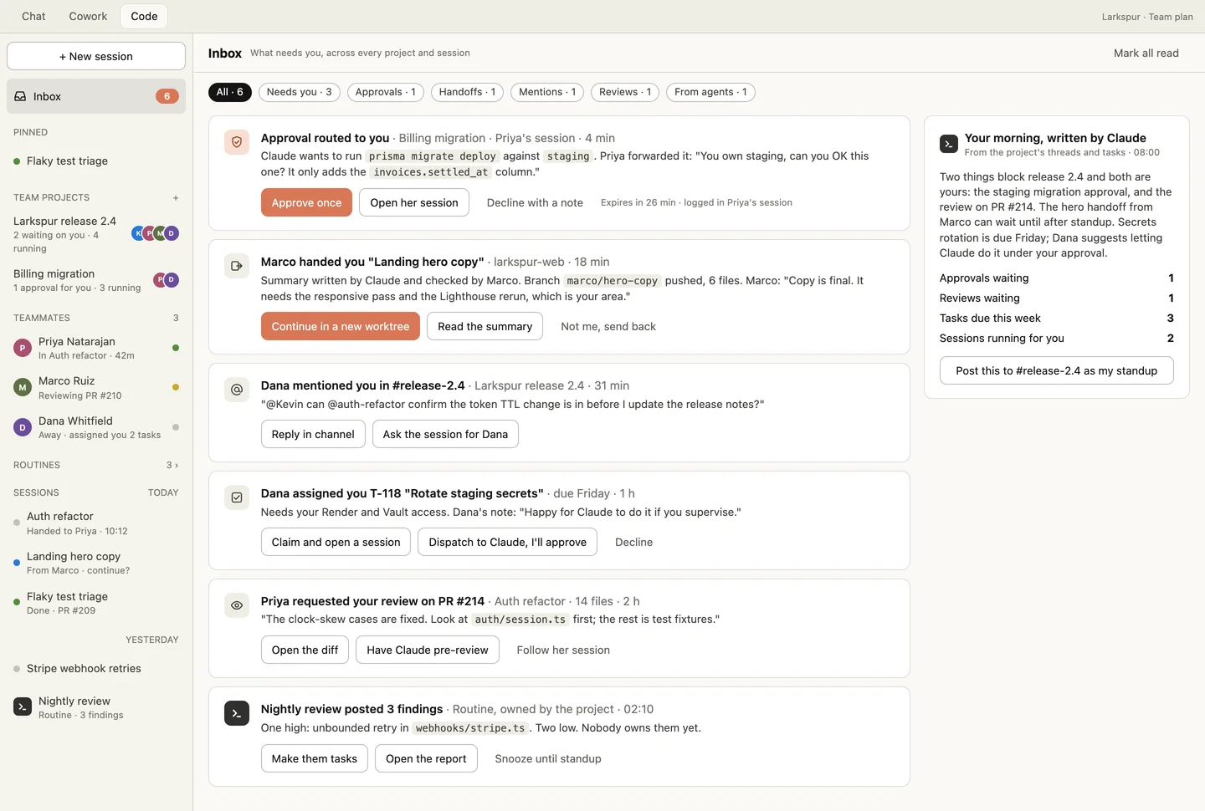The width and height of the screenshot is (1205, 811).
Task: Click the plus icon next to Team Projects
Action: pos(176,198)
